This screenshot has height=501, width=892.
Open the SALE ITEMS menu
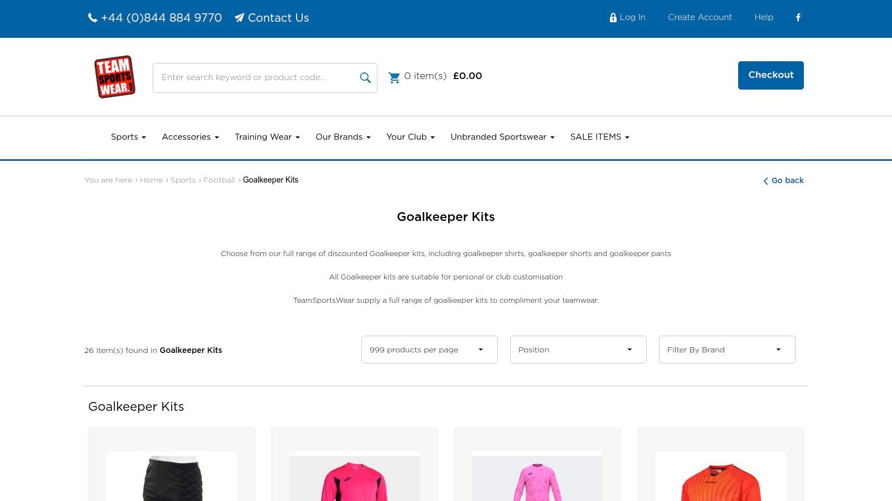599,137
